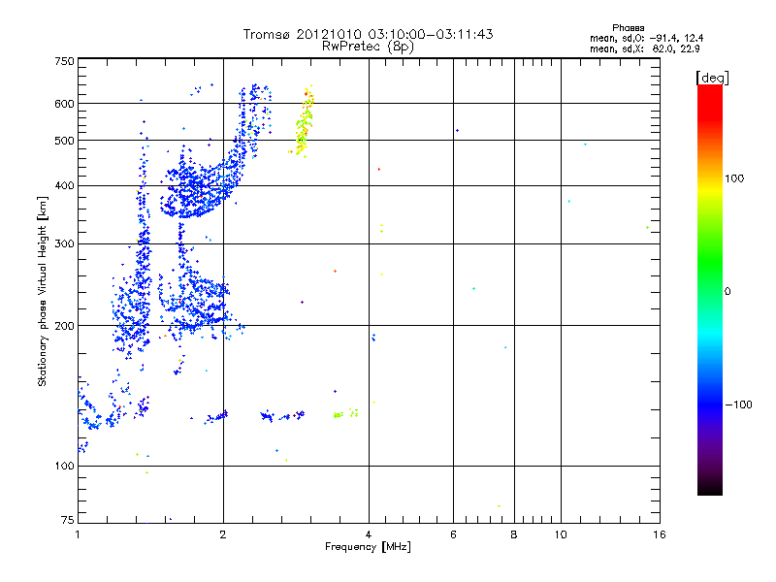Click the '1' x-axis tick label
The image size is (776, 582).
pos(78,534)
